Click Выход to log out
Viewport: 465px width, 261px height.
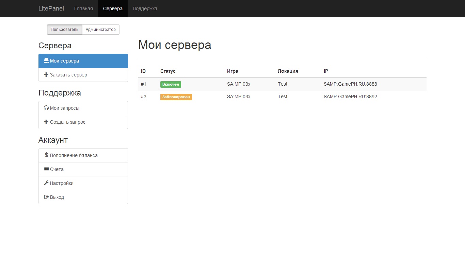(83, 197)
